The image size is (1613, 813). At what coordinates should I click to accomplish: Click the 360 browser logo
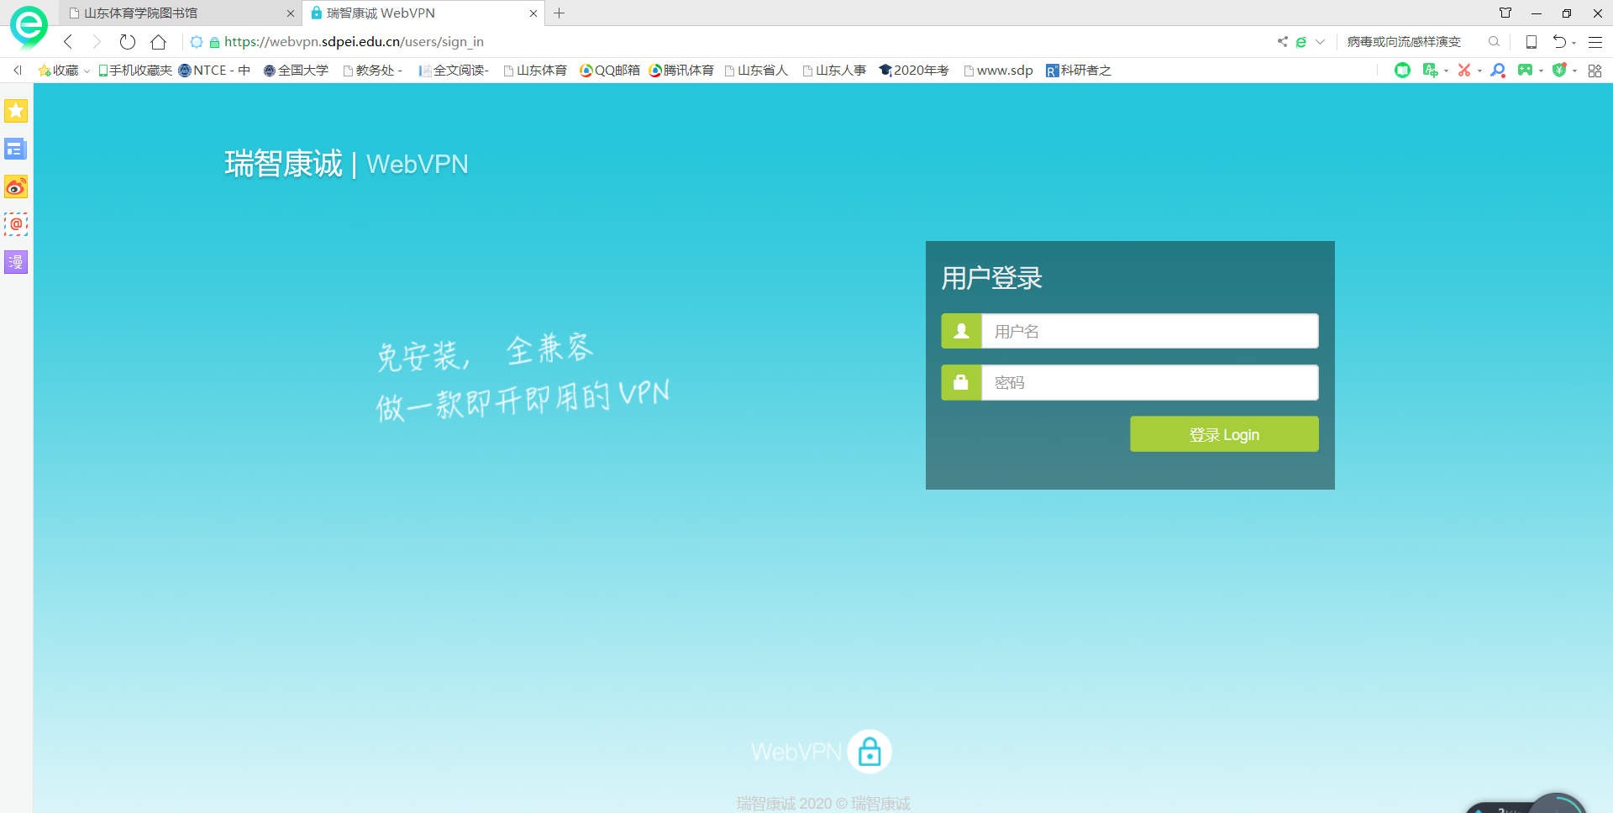[29, 27]
